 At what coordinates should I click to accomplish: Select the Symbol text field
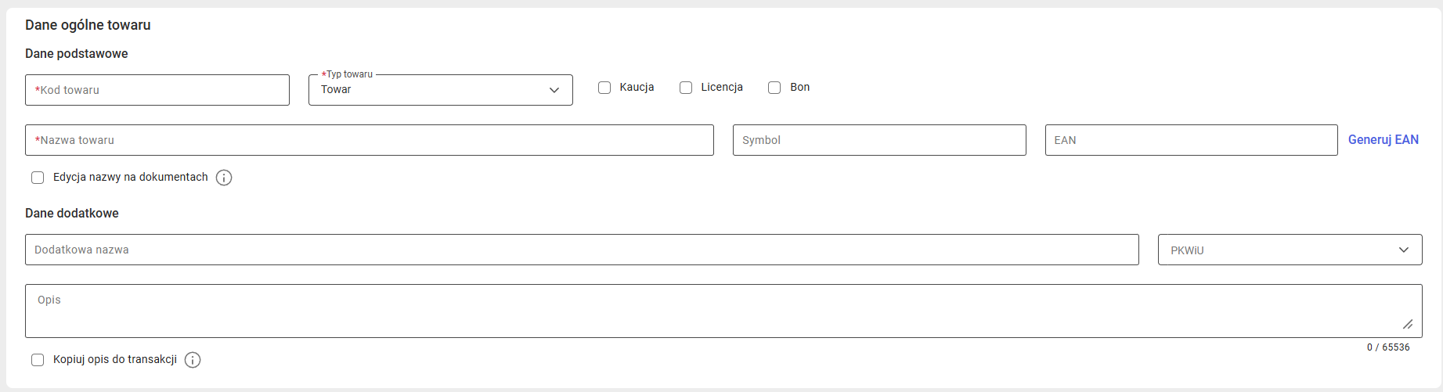[x=879, y=140]
